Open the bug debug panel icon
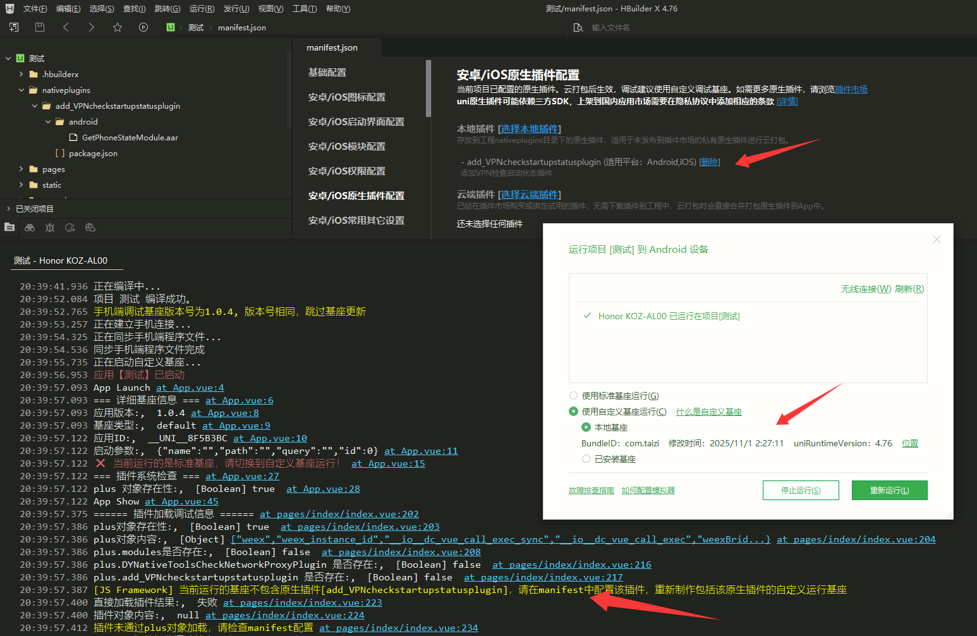Screen dimensions: 977x636 click(x=50, y=228)
